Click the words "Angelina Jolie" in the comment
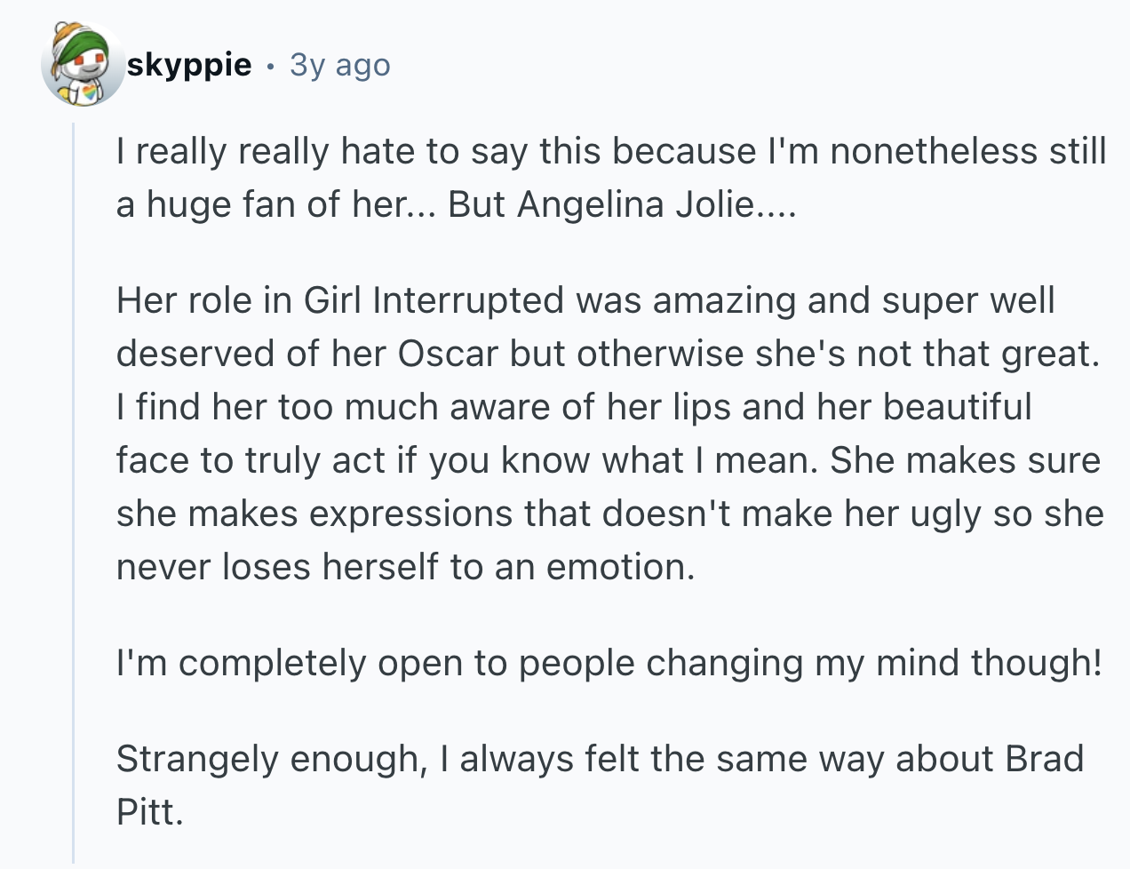This screenshot has height=869, width=1130. (635, 204)
